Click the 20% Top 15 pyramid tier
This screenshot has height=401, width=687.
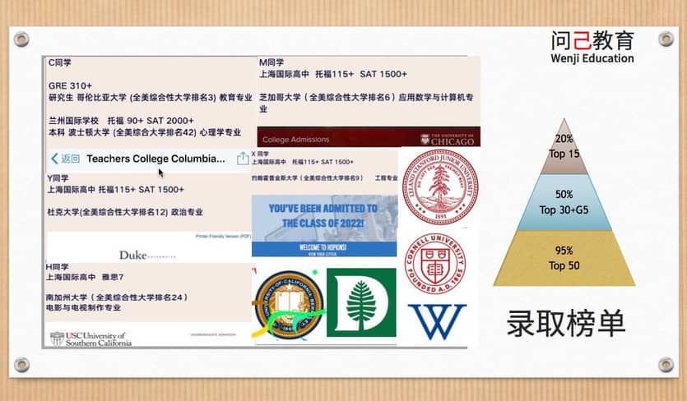tap(564, 146)
